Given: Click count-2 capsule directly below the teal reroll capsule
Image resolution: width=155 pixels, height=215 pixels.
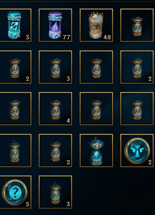Looking at the screenshot, I should click(15, 67).
